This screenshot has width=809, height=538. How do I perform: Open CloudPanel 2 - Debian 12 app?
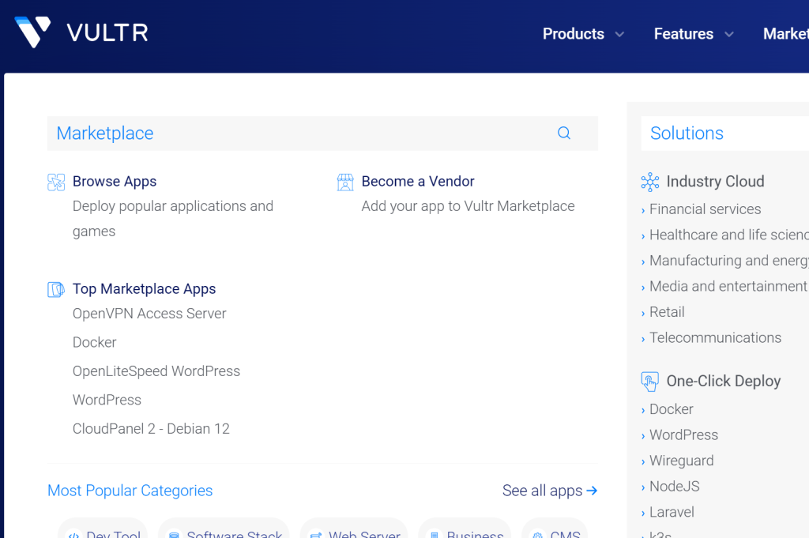click(x=151, y=429)
